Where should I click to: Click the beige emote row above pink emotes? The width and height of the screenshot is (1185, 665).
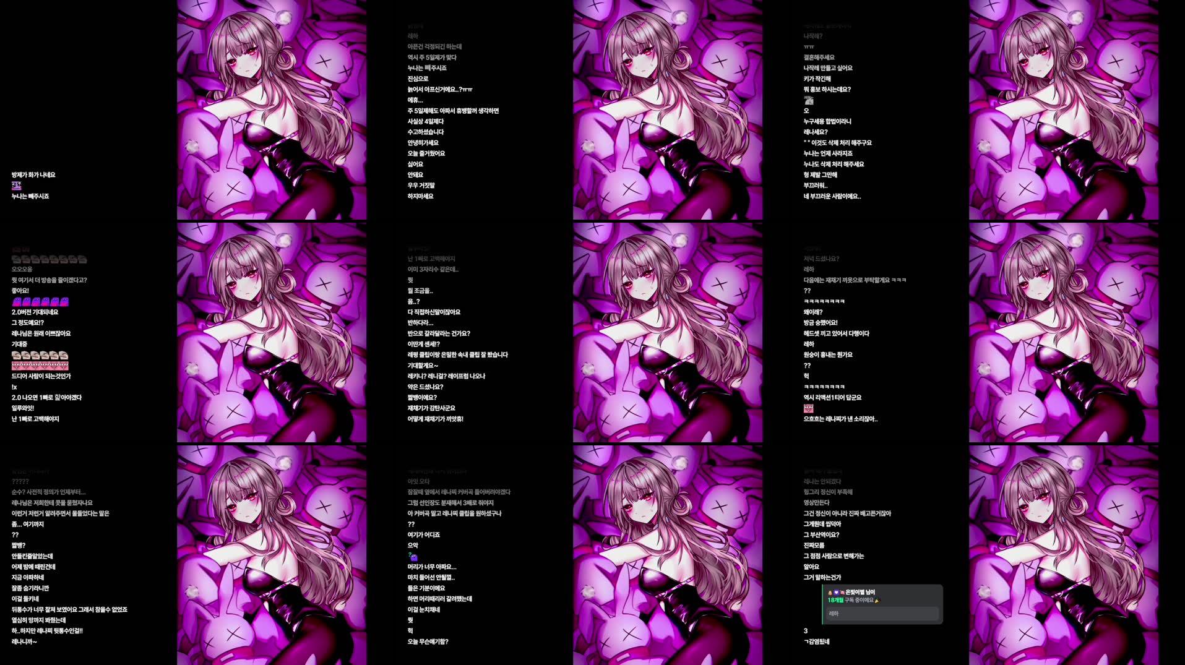pyautogui.click(x=40, y=355)
